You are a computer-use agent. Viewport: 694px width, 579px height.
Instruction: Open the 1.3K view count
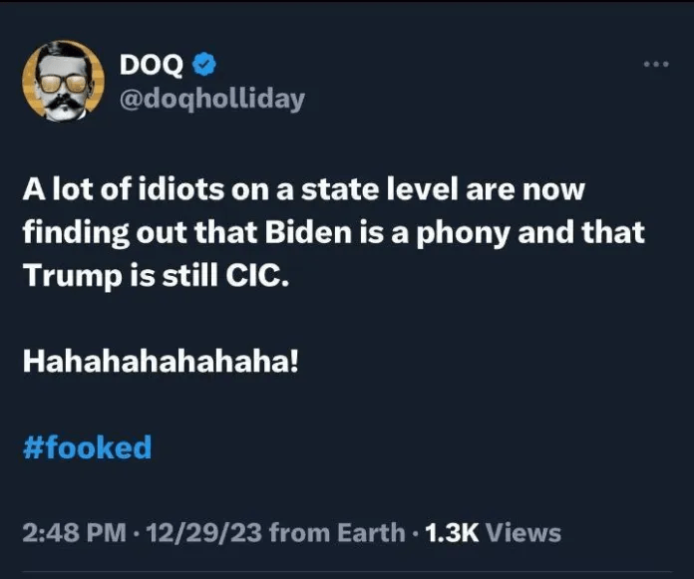pos(452,532)
